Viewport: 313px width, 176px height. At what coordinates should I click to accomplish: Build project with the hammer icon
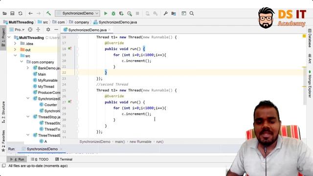(x=48, y=13)
